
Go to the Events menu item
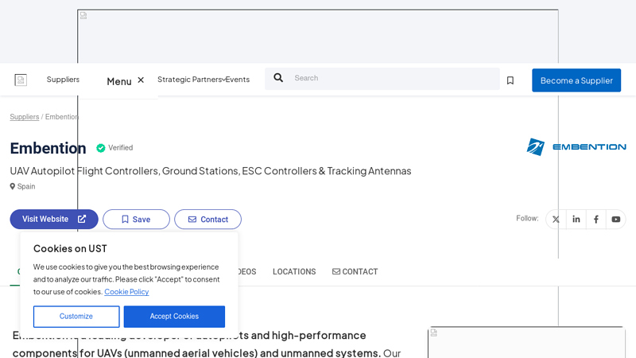[238, 80]
